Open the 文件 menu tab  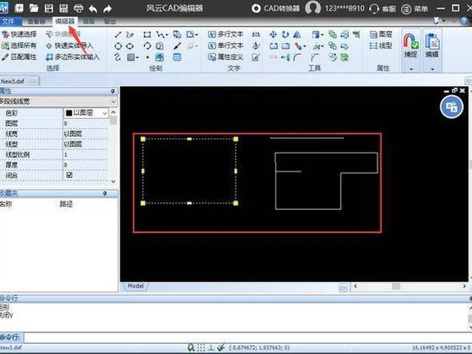(8, 21)
